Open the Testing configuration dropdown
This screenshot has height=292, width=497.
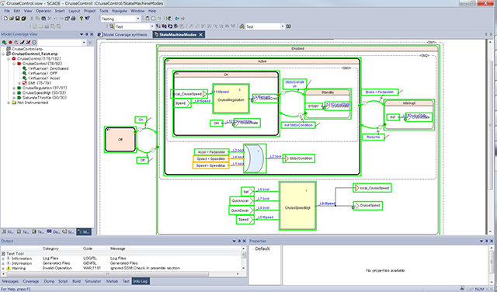(138, 19)
